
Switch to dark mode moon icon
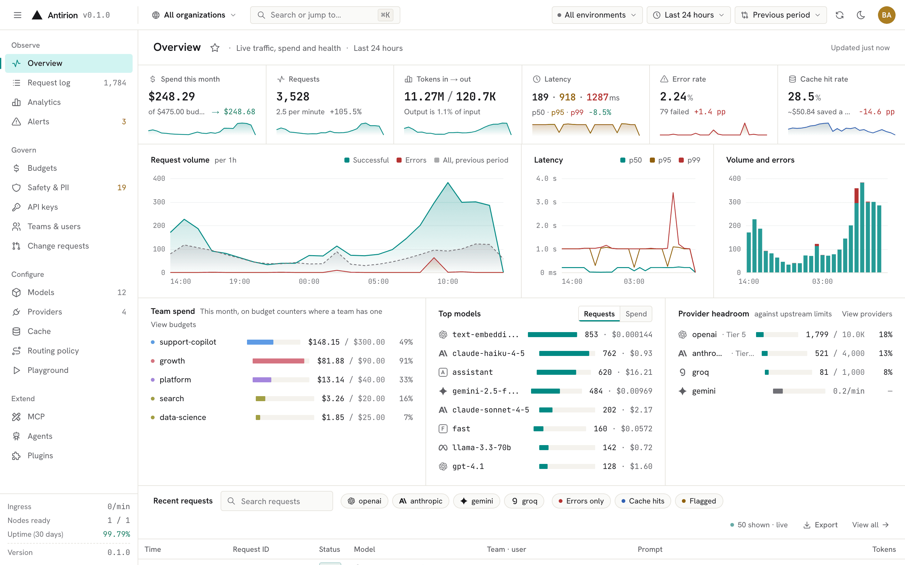pyautogui.click(x=860, y=15)
